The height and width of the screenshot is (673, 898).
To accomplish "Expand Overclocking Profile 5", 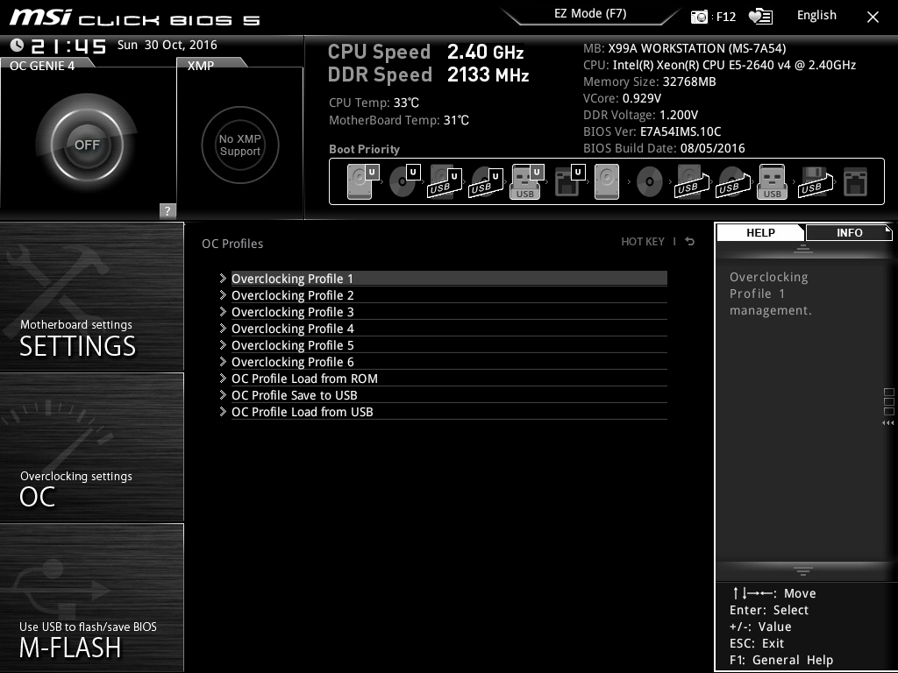I will 449,345.
